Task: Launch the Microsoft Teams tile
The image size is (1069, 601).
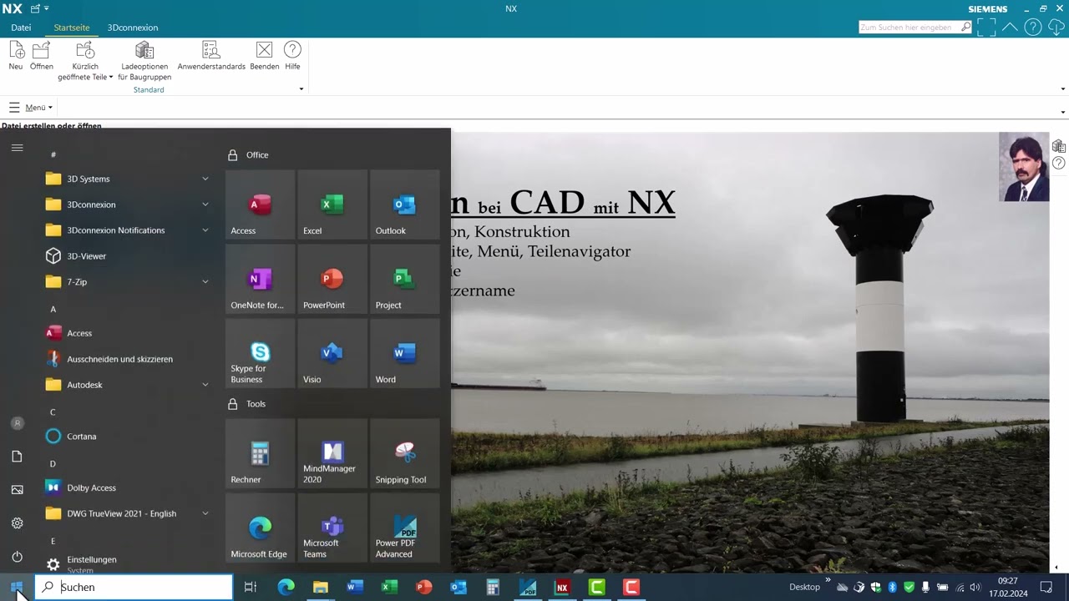Action: coord(332,528)
